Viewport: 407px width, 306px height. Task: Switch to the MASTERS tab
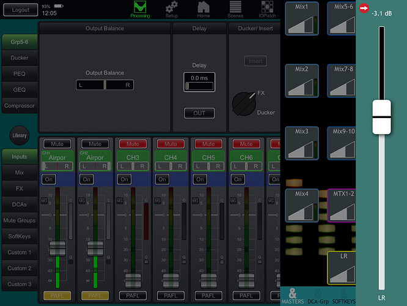[x=293, y=296]
